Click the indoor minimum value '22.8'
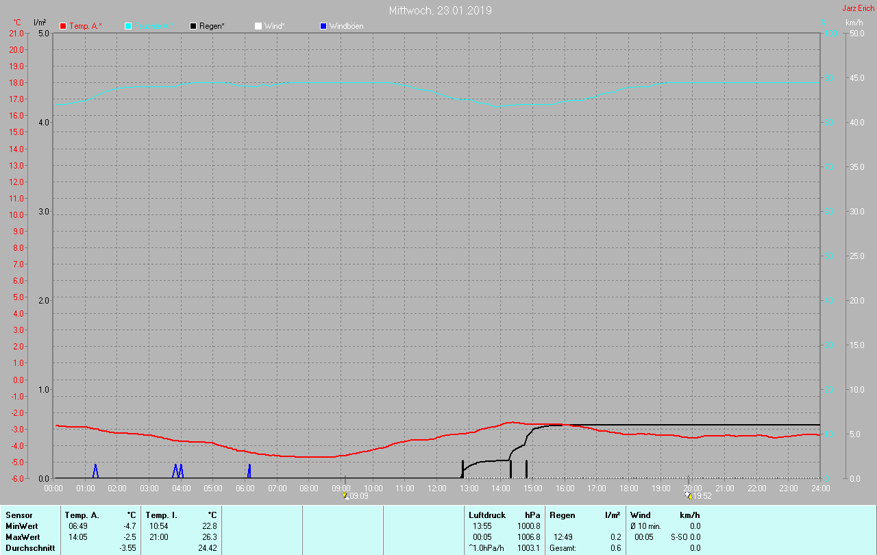The height and width of the screenshot is (555, 877). 210,526
